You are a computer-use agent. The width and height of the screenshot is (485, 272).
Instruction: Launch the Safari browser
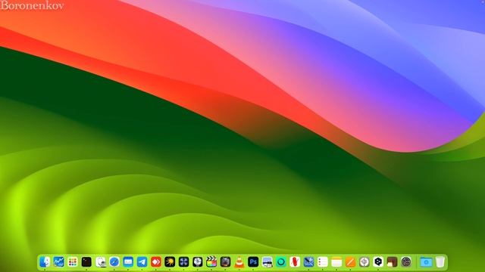(114, 262)
